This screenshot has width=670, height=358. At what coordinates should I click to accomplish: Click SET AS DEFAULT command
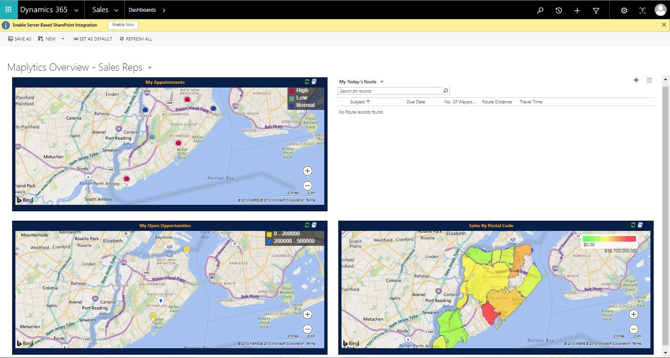tap(92, 39)
